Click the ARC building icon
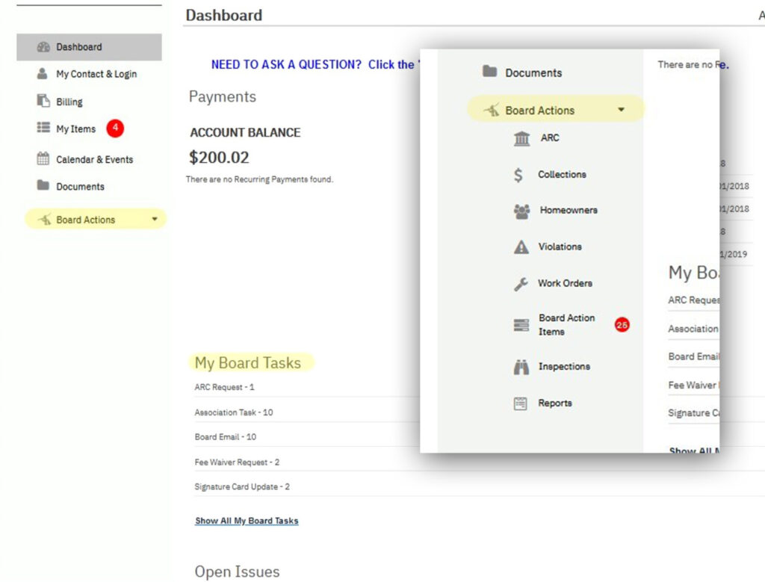The width and height of the screenshot is (765, 582). click(521, 138)
